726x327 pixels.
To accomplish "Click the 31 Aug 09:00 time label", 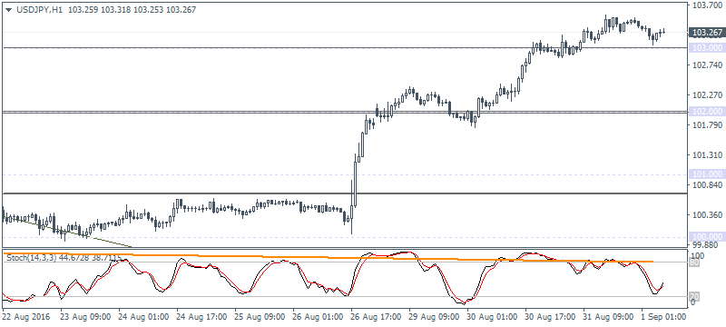I will [609, 317].
